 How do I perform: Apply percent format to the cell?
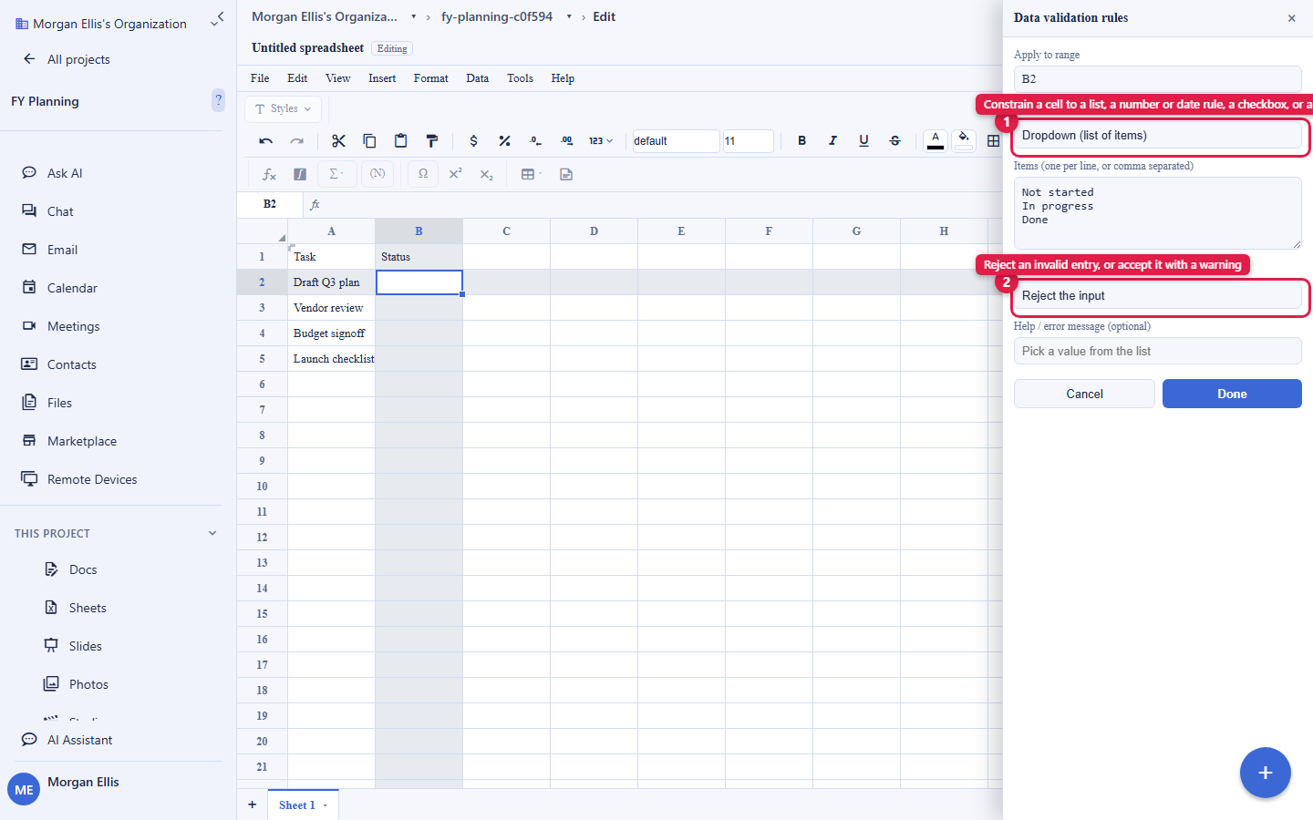[x=504, y=141]
